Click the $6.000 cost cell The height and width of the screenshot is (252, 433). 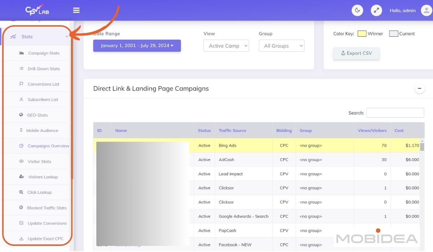coord(405,159)
